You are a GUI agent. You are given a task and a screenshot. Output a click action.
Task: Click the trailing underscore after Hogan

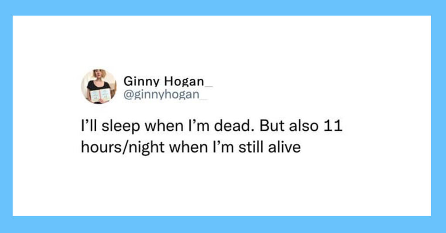[209, 85]
